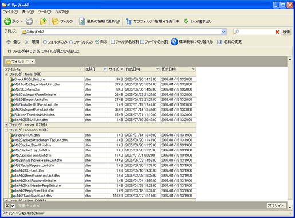
Task: Open ツール menu
Action: pyautogui.click(x=44, y=12)
